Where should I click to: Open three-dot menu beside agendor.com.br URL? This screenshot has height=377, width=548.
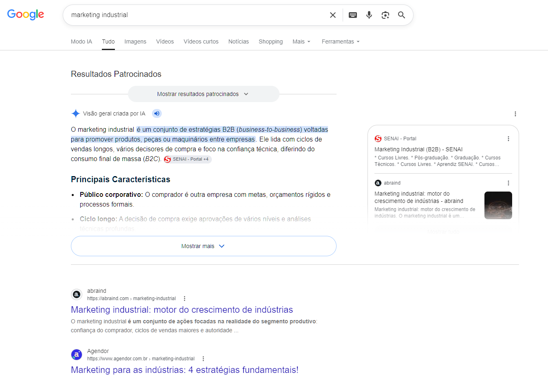click(x=203, y=359)
